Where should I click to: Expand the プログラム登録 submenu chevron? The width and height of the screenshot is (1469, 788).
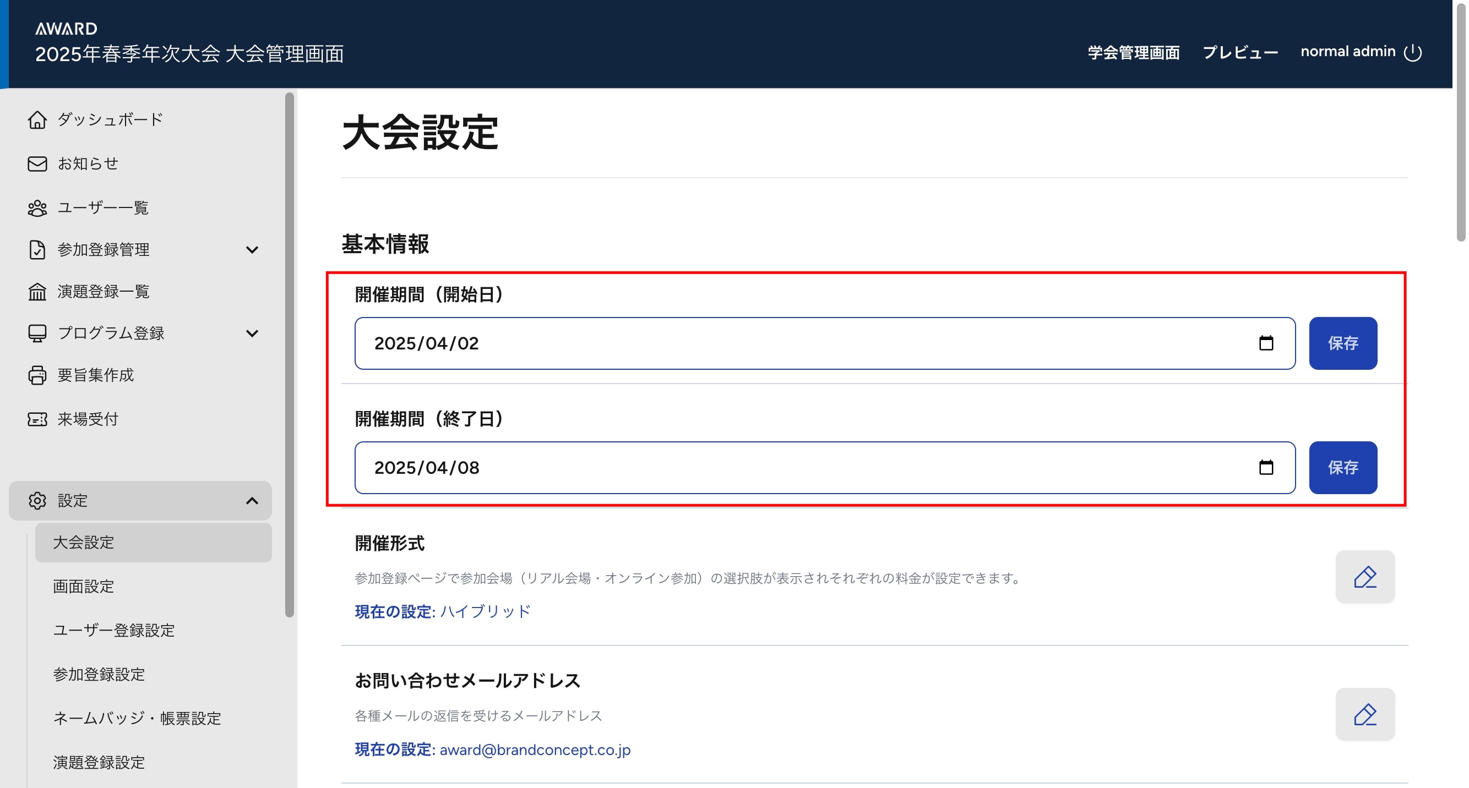[x=252, y=333]
